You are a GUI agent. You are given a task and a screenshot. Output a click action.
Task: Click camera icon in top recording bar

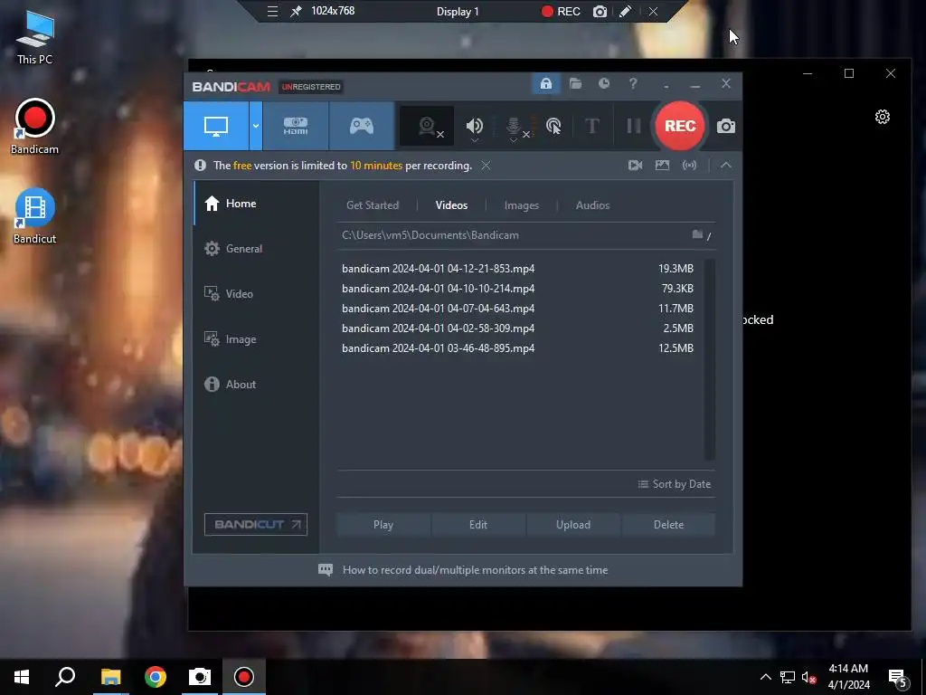click(600, 11)
